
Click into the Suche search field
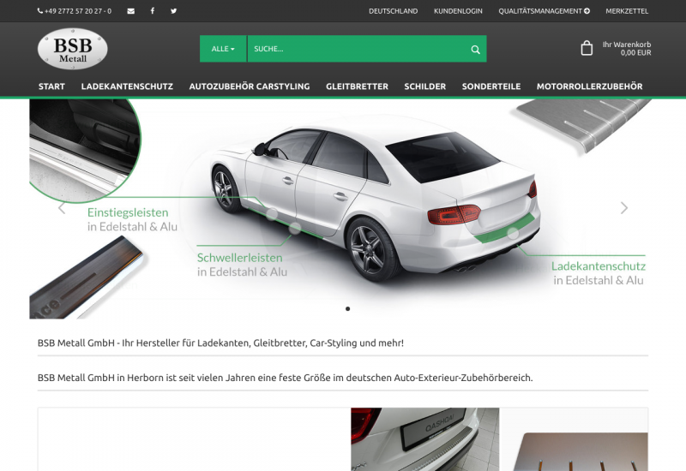[356, 49]
